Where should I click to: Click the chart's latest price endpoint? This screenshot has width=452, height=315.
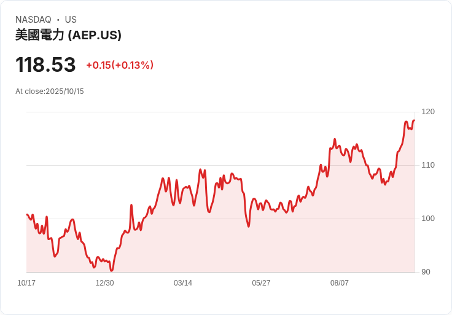pyautogui.click(x=415, y=120)
